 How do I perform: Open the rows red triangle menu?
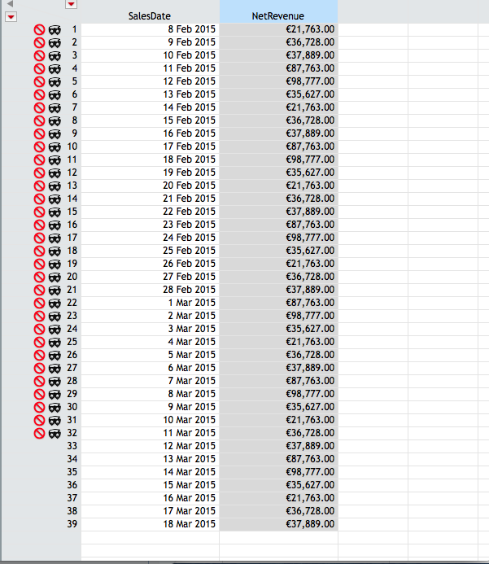coord(11,16)
